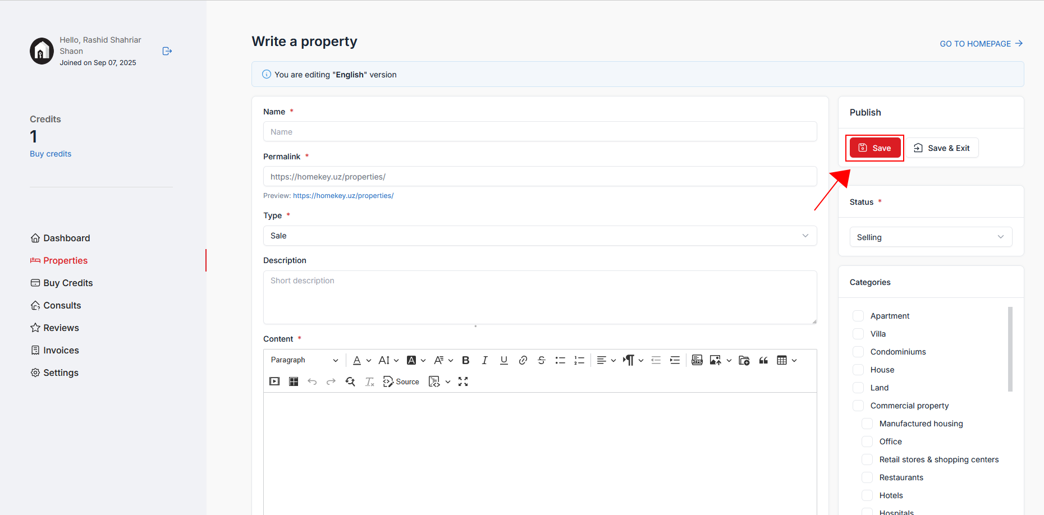Click the Save & Exit button
The width and height of the screenshot is (1044, 515).
click(x=942, y=148)
